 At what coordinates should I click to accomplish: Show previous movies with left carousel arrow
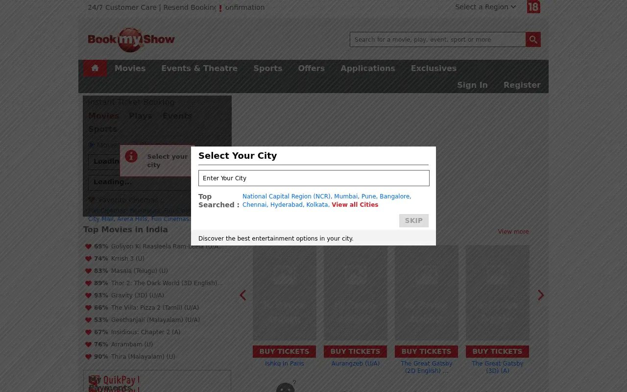point(242,295)
